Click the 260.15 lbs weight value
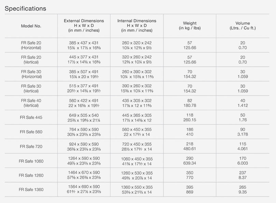The height and width of the screenshot is (203, 276). click(x=190, y=120)
